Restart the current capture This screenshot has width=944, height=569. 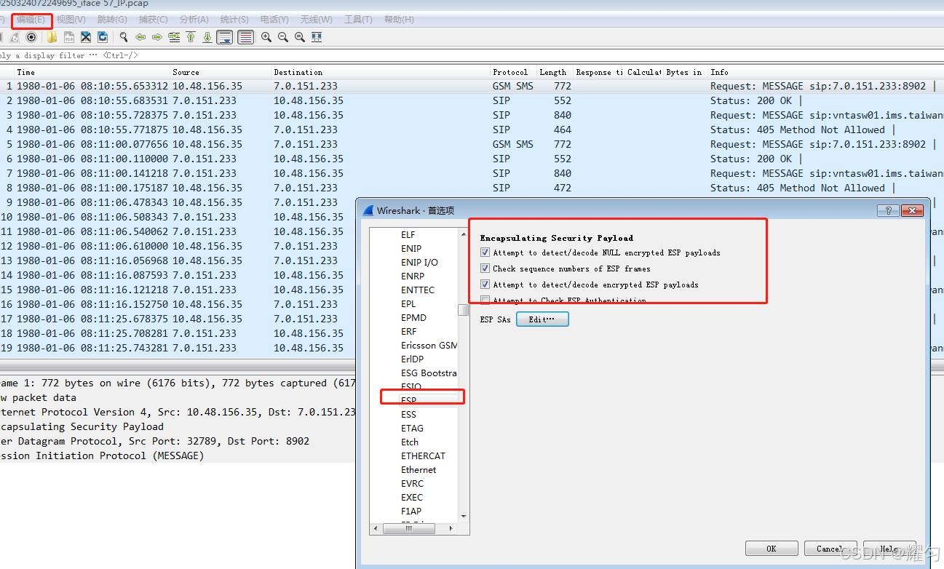15,37
